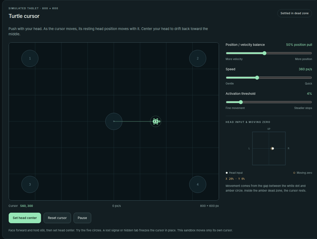Viewport: 317px width, 239px height.
Task: Click the R label right of input pad
Action: coord(288,148)
